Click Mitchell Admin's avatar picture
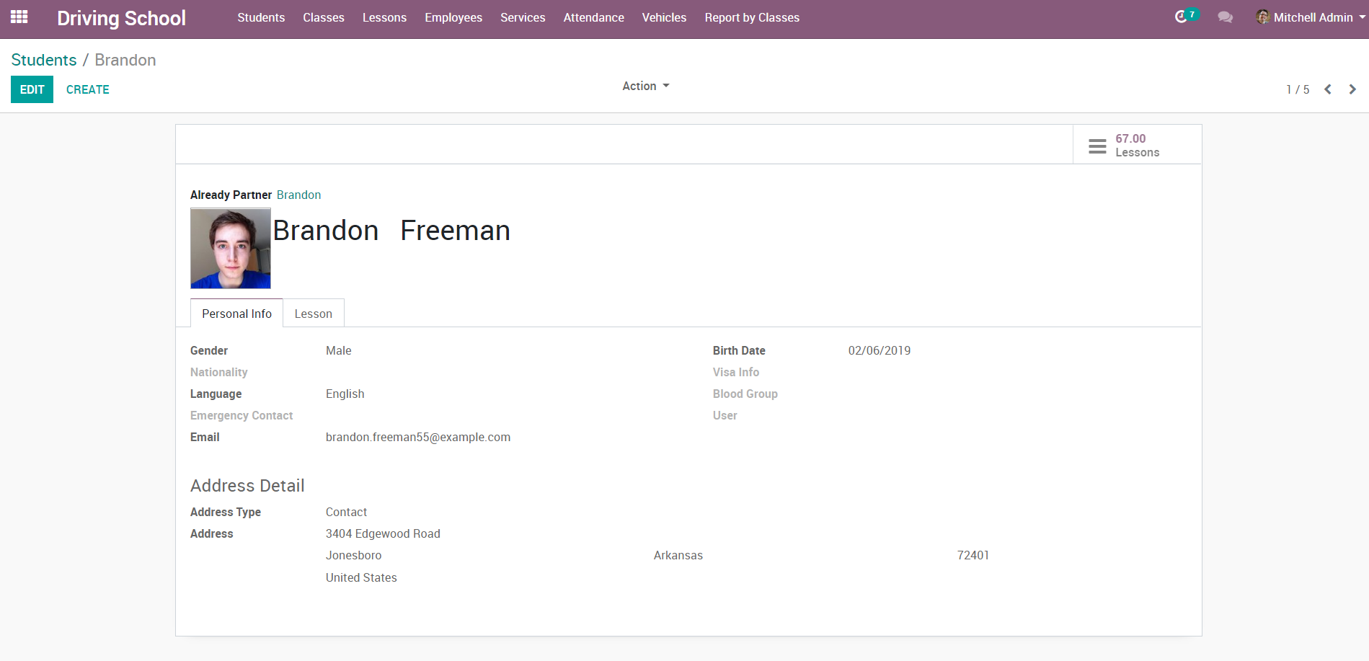Viewport: 1369px width, 661px height. [1262, 17]
